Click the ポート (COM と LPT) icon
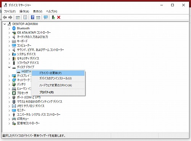This screenshot has height=141, width=191. point(14,97)
